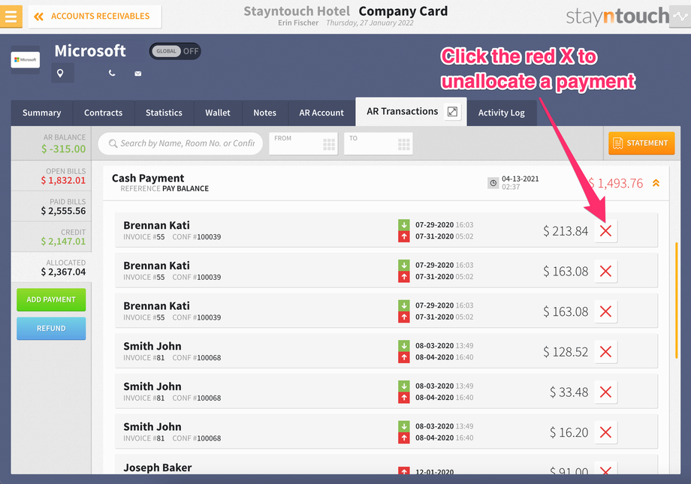The image size is (691, 484).
Task: Click green arrival arrow on $ 33.48 row
Action: 403,386
